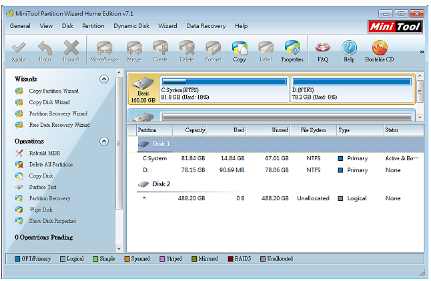Viewport: 431px width, 281px height.
Task: Sort by the Unused column header
Action: pos(268,130)
